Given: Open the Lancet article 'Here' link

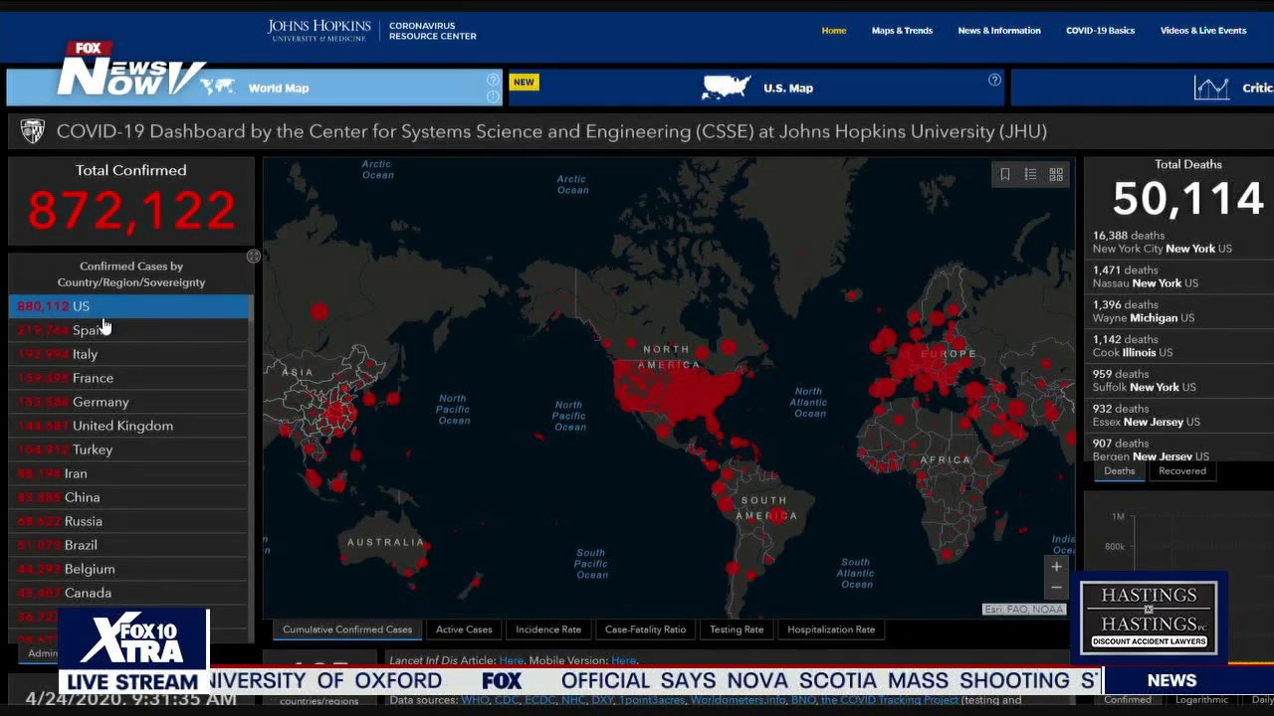Looking at the screenshot, I should click(x=511, y=660).
